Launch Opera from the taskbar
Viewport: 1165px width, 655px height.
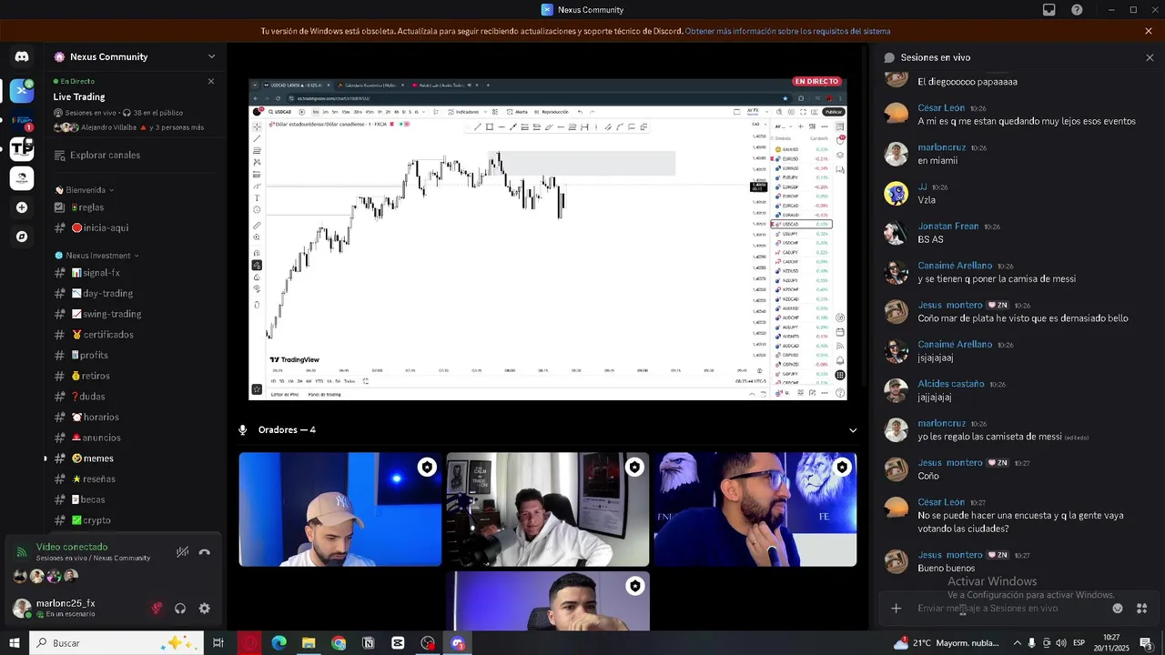249,643
